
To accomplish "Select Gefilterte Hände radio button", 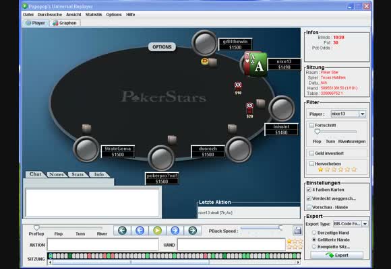I will click(314, 239).
